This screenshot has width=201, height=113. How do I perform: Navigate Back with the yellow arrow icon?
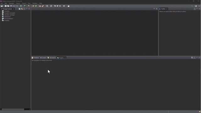(60, 6)
